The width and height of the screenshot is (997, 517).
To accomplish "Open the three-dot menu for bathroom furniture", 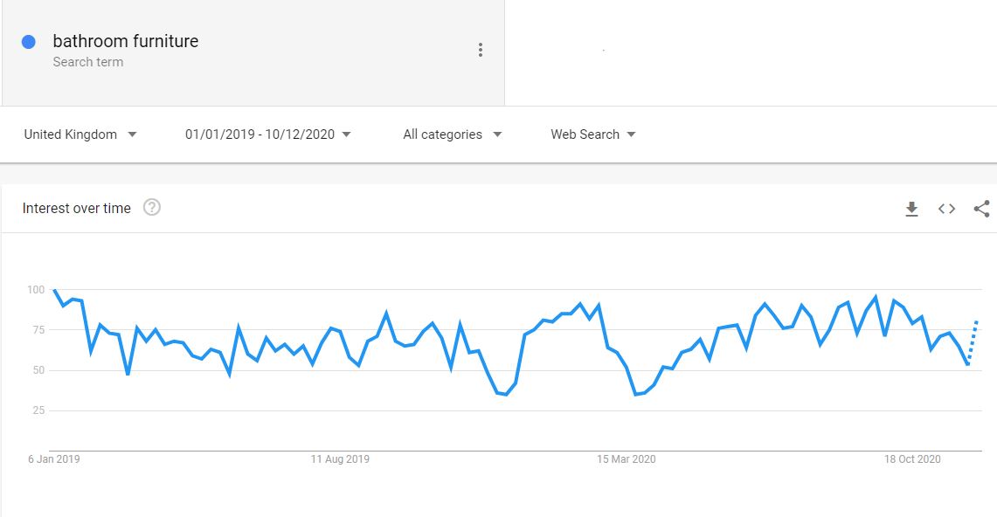I will click(x=480, y=50).
